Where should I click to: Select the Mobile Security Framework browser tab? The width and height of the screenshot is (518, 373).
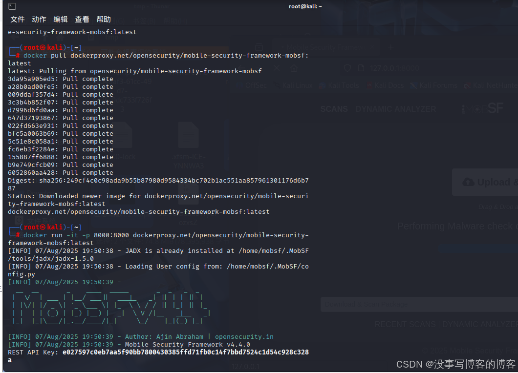click(325, 46)
